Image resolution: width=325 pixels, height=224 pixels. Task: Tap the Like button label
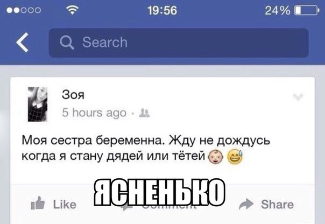[x=65, y=205]
